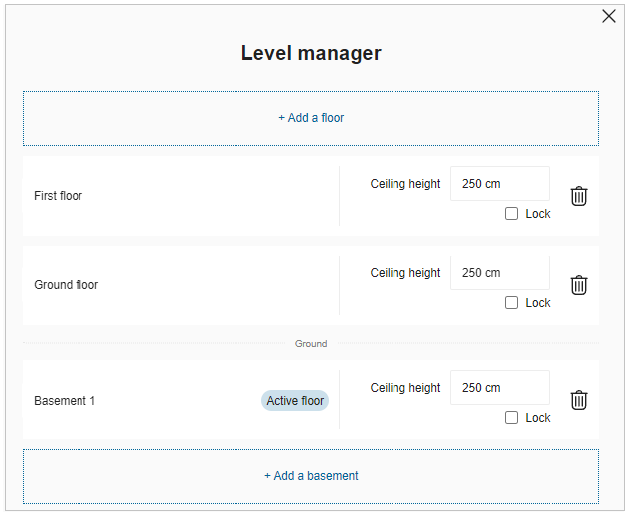Delete the Basement 1 level
The width and height of the screenshot is (630, 513).
tap(579, 400)
